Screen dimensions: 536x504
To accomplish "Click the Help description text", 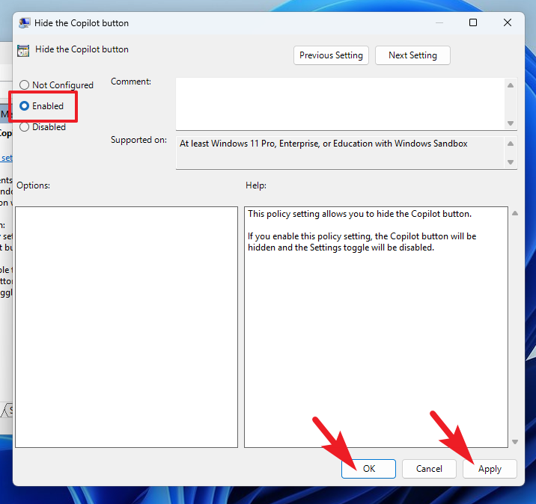I will tap(362, 230).
